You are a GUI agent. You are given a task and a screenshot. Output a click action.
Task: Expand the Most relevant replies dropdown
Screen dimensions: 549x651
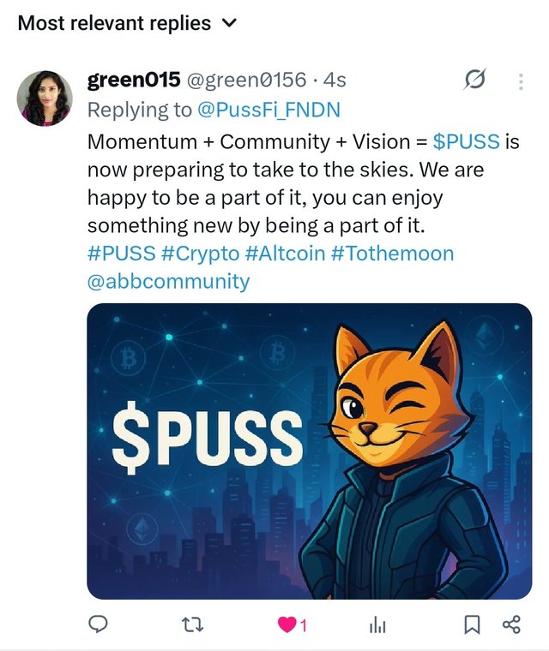coord(127,23)
